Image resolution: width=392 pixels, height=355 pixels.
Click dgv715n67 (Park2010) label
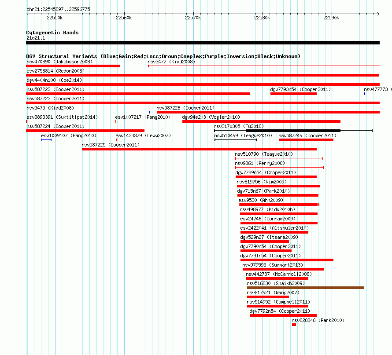click(263, 191)
